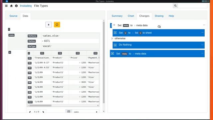213x120 pixels.
Task: Click the plus icon on first Set meta step
Action: point(114,25)
